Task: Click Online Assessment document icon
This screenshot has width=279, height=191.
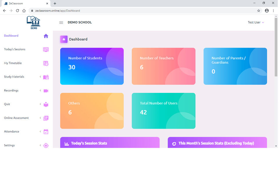Action: click(x=46, y=118)
